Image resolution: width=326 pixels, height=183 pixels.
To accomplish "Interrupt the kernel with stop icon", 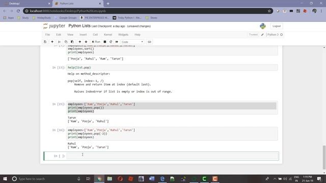I will coord(105,42).
